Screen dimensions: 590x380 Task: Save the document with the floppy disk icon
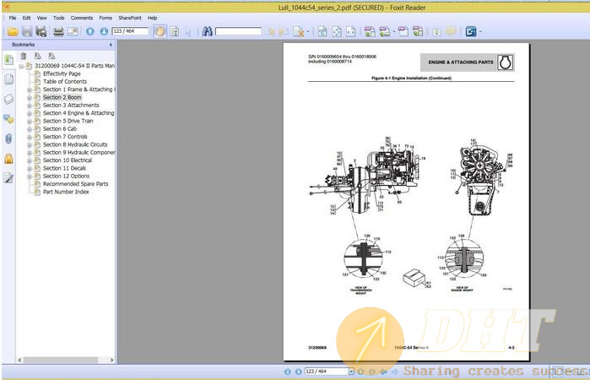point(27,31)
